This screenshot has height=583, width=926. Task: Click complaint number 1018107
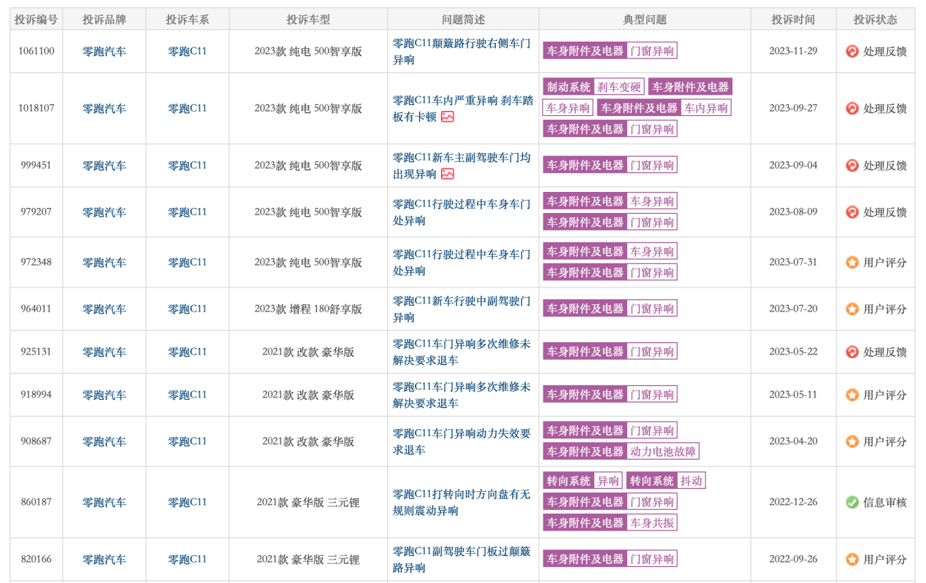point(36,108)
